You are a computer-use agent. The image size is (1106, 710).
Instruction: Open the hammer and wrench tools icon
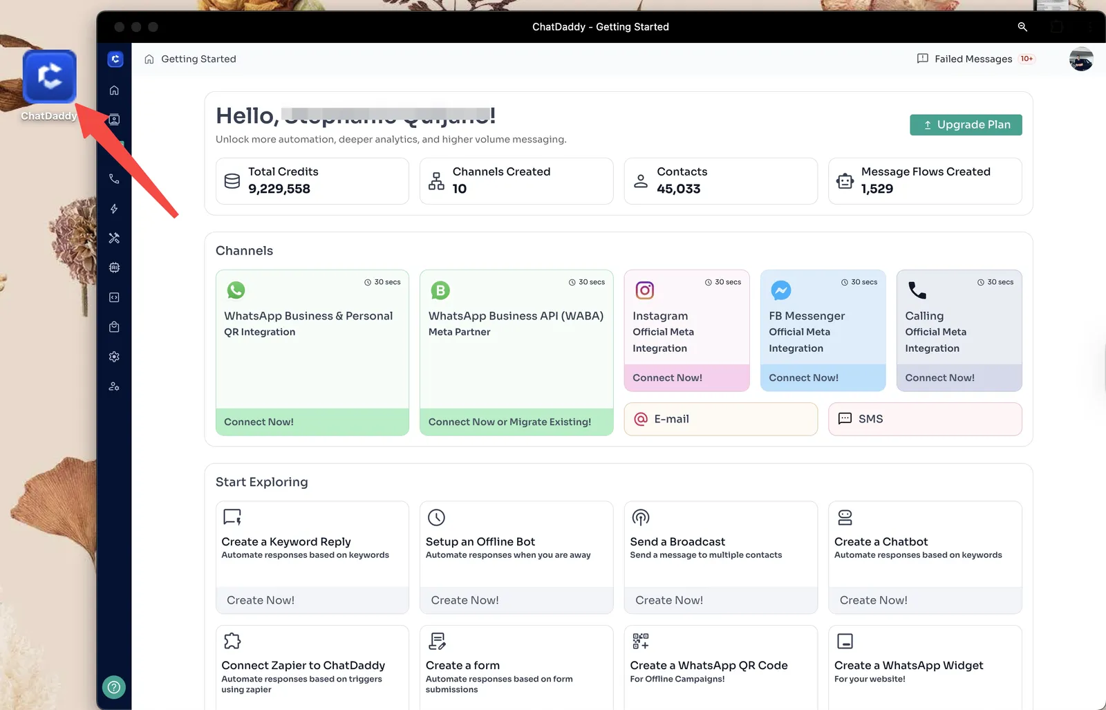tap(114, 238)
